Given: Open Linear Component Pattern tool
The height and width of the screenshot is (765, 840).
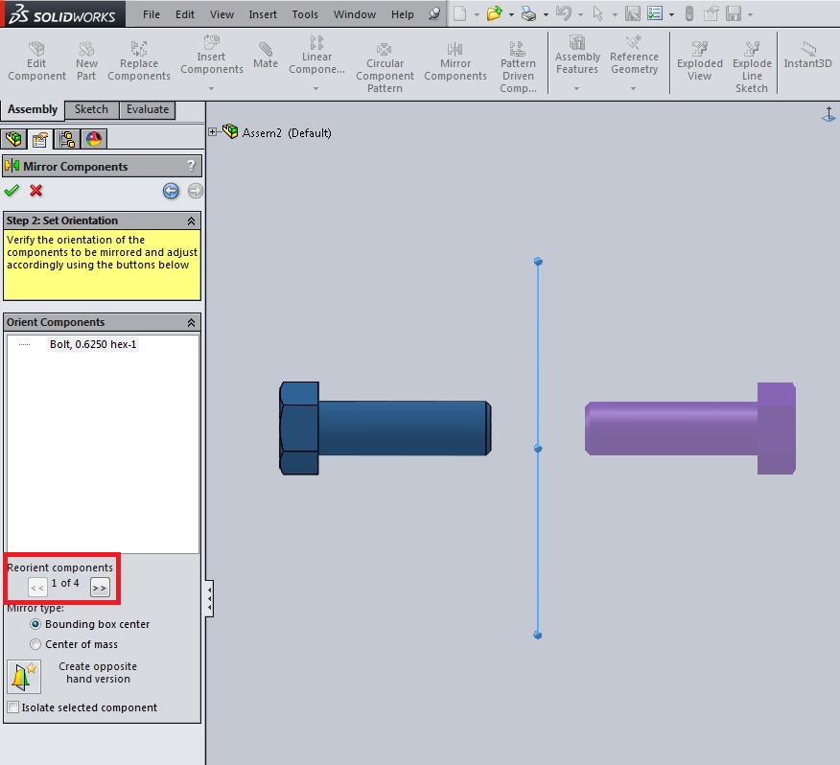Looking at the screenshot, I should tap(316, 56).
